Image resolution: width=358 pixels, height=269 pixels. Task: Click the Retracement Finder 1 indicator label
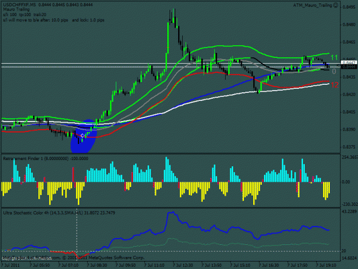tap(46, 158)
